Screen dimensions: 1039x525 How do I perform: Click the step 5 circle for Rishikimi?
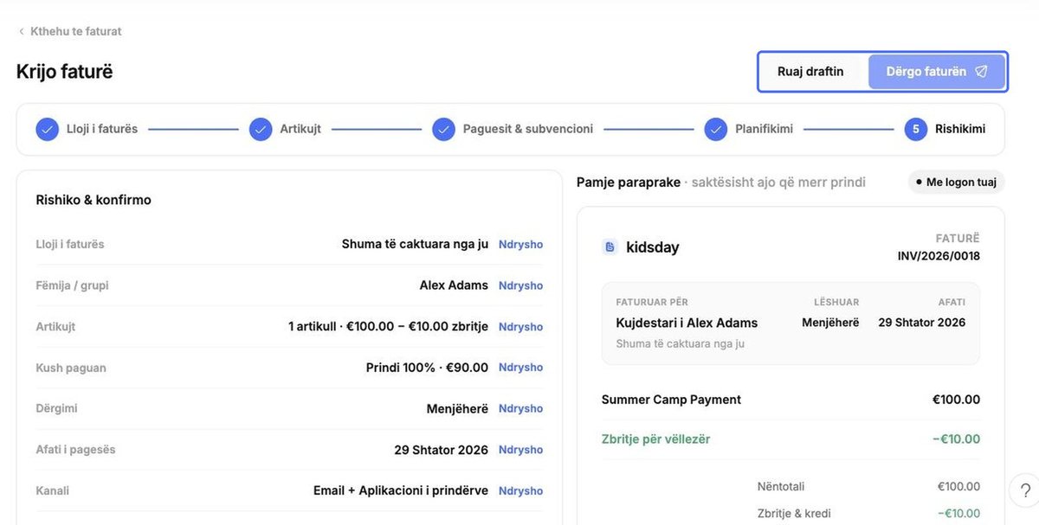(x=916, y=129)
